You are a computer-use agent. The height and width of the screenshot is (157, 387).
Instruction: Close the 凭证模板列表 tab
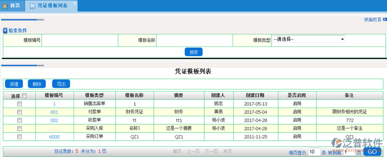point(74,3)
